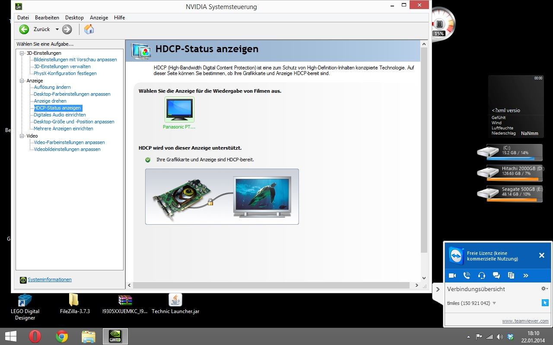Screen dimensions: 553x345
Task: Open TeamViewer file transfer icon
Action: point(511,276)
